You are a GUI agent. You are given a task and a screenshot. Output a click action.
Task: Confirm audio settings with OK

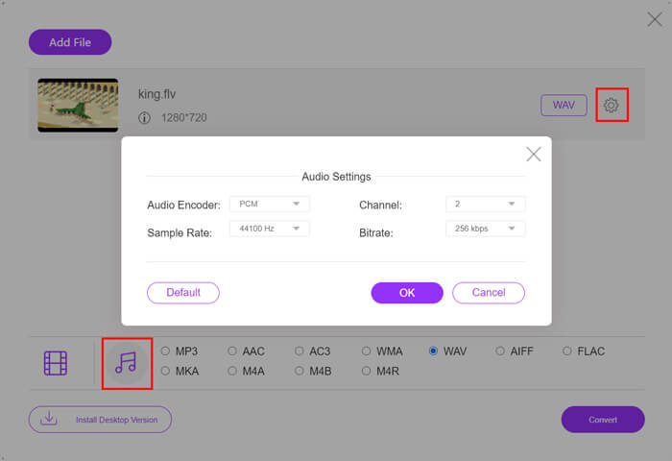coord(407,293)
